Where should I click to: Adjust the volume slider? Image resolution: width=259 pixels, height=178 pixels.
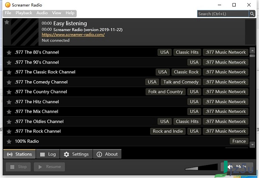(x=201, y=167)
